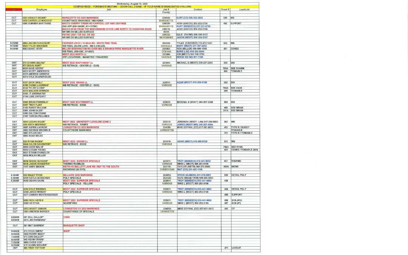This screenshot has height=255, width=408.
Task: Click STP Locations - Manistee / Traverse
Action: (85, 57)
